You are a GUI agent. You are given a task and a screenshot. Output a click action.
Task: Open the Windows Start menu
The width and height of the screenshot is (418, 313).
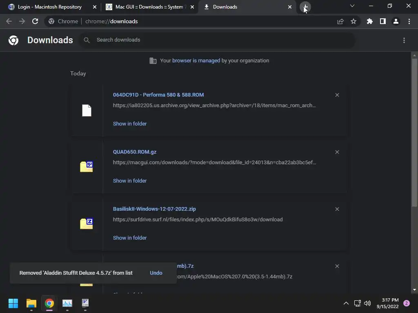pos(13,303)
